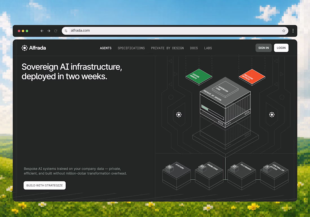
Task: Open the Private by Design nav item
Action: pyautogui.click(x=167, y=48)
